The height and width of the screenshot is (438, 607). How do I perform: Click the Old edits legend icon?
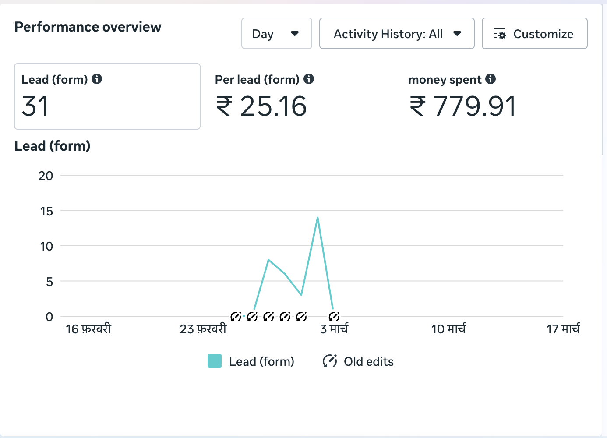point(330,361)
